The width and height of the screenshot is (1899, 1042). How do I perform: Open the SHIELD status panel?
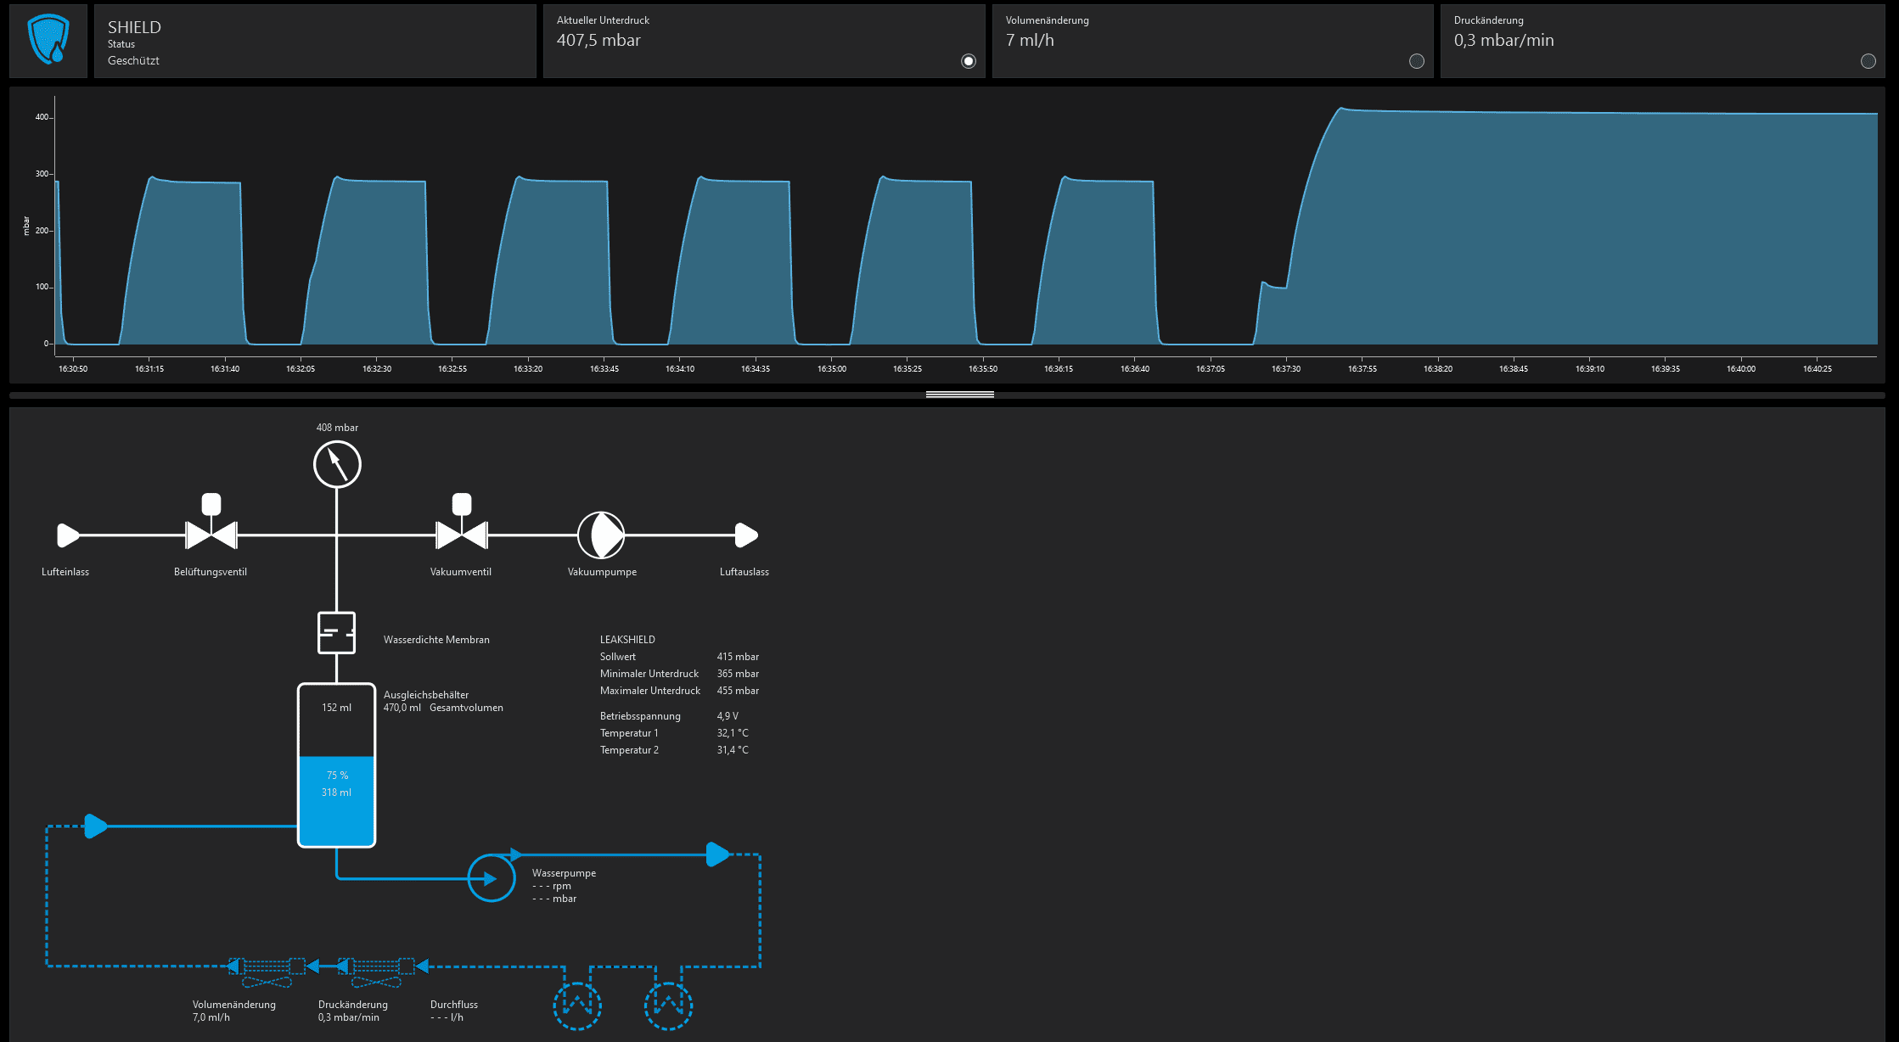point(314,42)
